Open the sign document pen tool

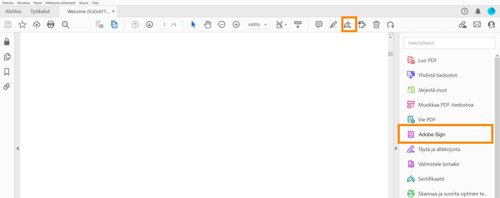coord(348,25)
